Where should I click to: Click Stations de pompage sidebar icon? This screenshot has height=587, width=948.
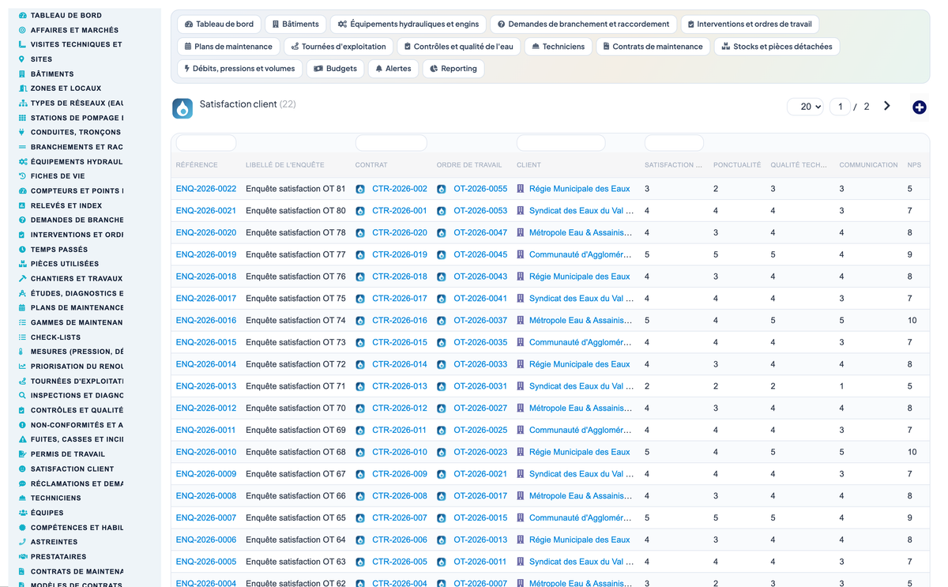[22, 118]
